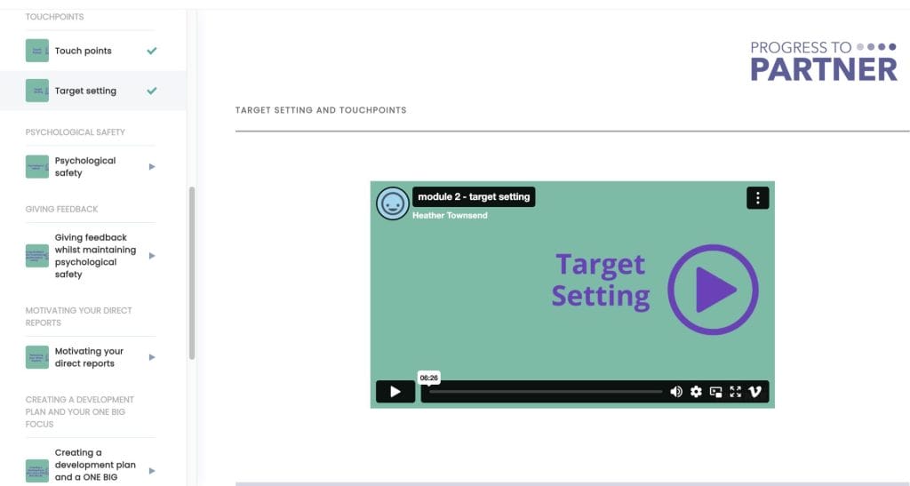Screen dimensions: 910x486
Task: Click the Heather Townsend avatar icon
Action: pos(393,203)
